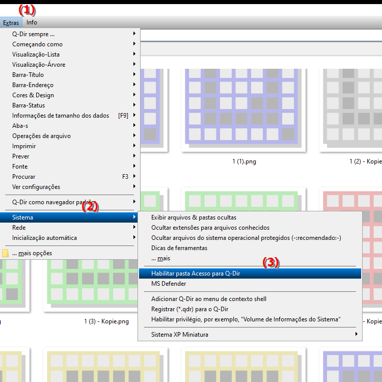Open the Fonte submenu
Screen dimensions: 382x382
70,167
